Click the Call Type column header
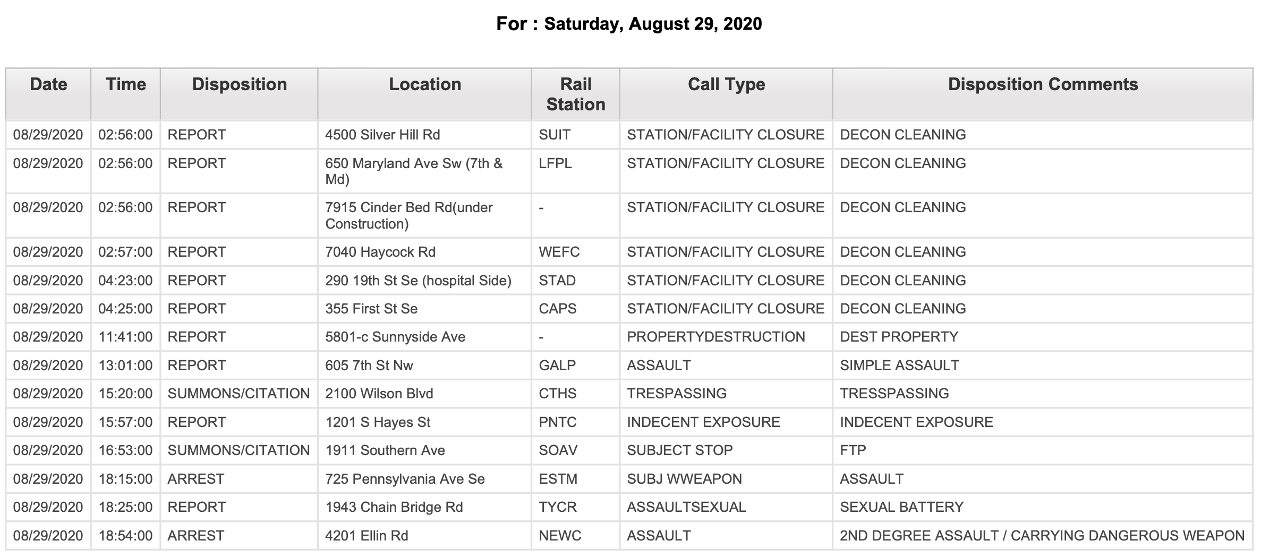 (726, 94)
